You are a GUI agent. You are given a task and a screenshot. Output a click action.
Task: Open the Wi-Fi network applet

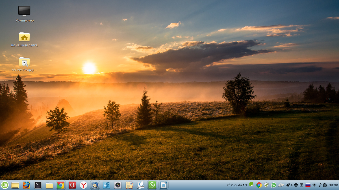tap(314, 185)
